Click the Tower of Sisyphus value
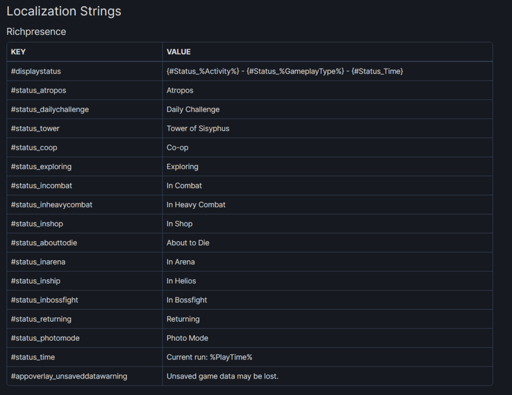The height and width of the screenshot is (395, 512). [197, 128]
